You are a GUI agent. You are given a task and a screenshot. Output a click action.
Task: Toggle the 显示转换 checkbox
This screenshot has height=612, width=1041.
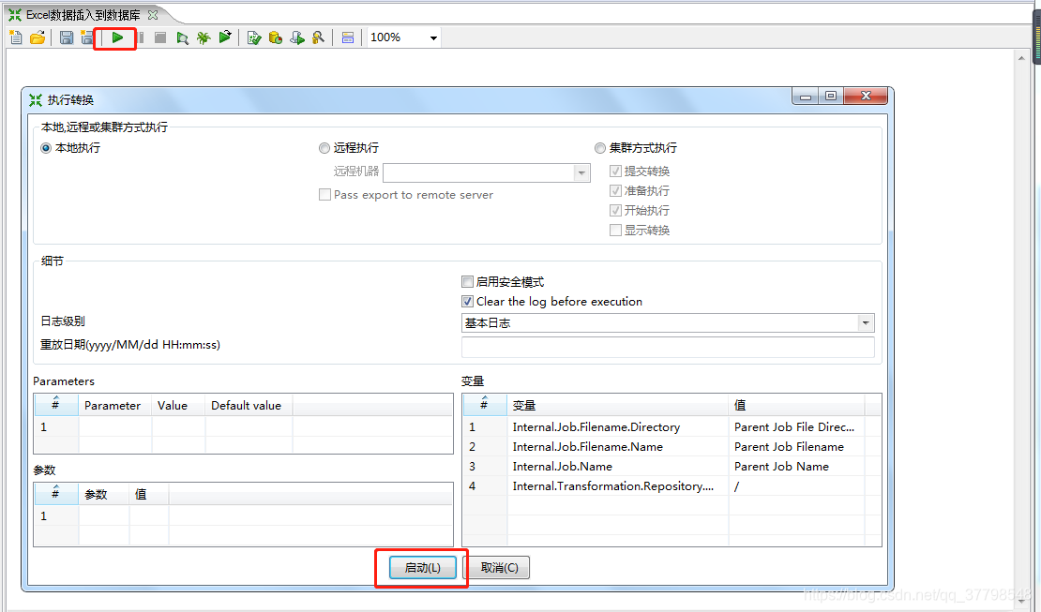[x=615, y=231]
